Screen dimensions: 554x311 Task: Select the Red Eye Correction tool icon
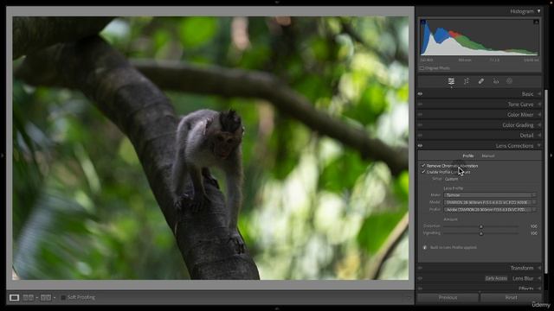(496, 81)
